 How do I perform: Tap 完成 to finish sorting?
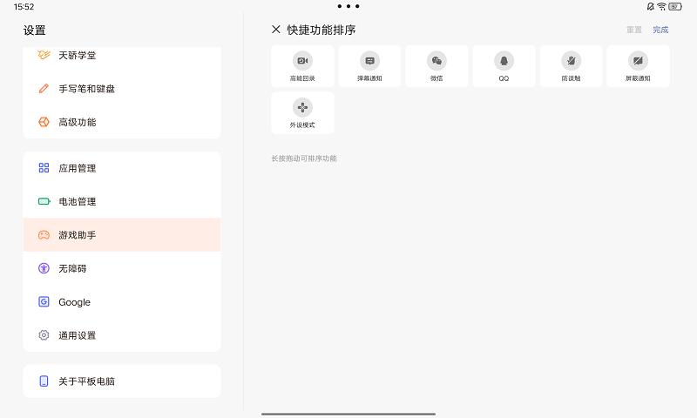(660, 30)
